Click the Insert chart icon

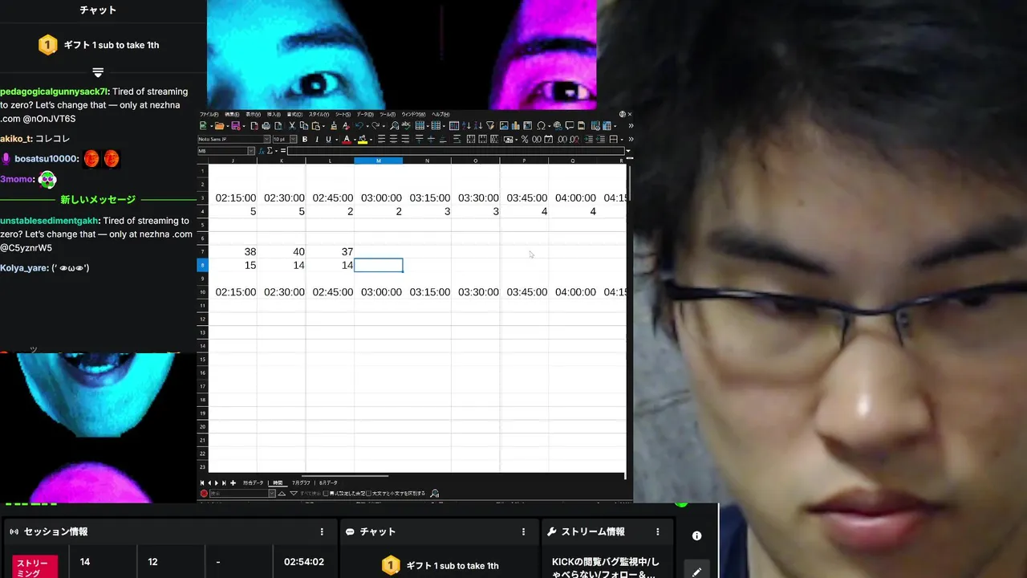tap(516, 126)
